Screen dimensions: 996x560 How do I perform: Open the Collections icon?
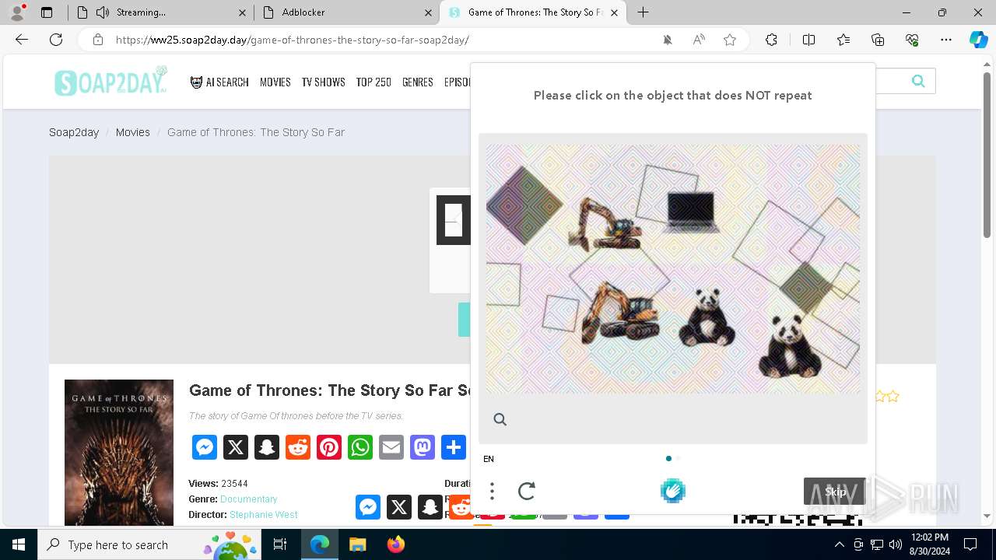pos(878,40)
